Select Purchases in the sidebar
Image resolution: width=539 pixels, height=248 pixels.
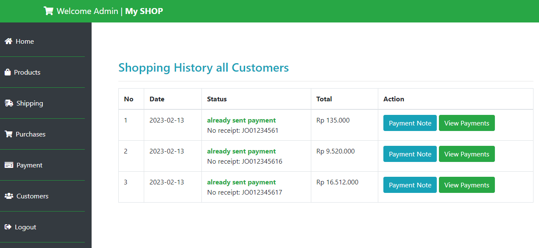tap(42, 134)
